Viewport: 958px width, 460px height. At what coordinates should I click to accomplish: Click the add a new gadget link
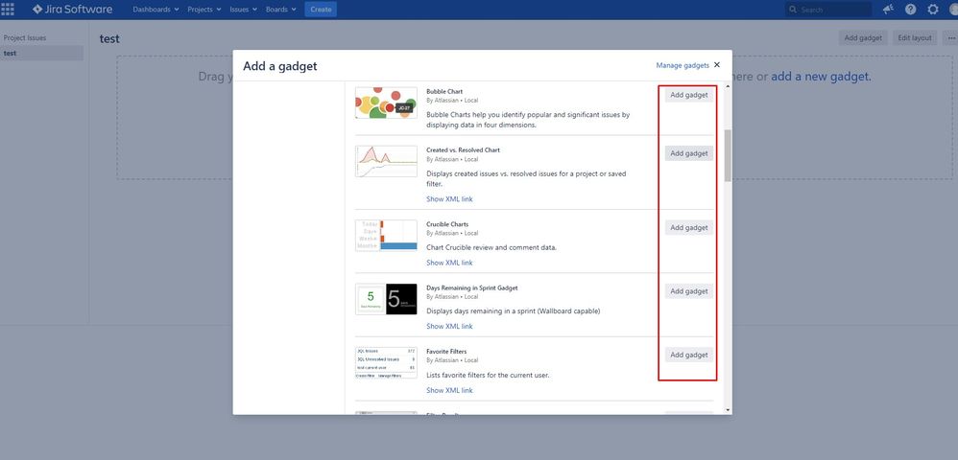(821, 77)
